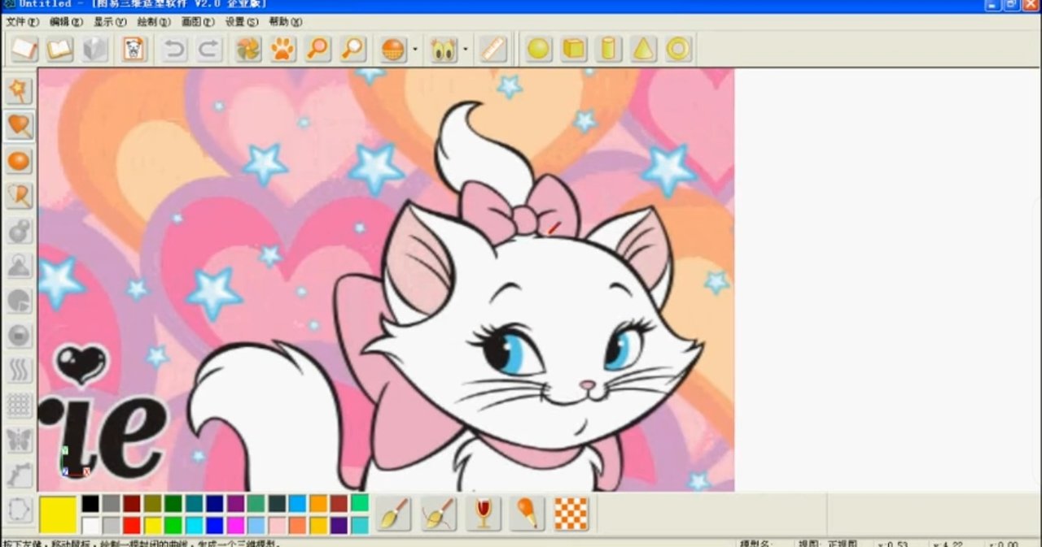Click the gray grid mesh sidebar tool

coord(19,406)
